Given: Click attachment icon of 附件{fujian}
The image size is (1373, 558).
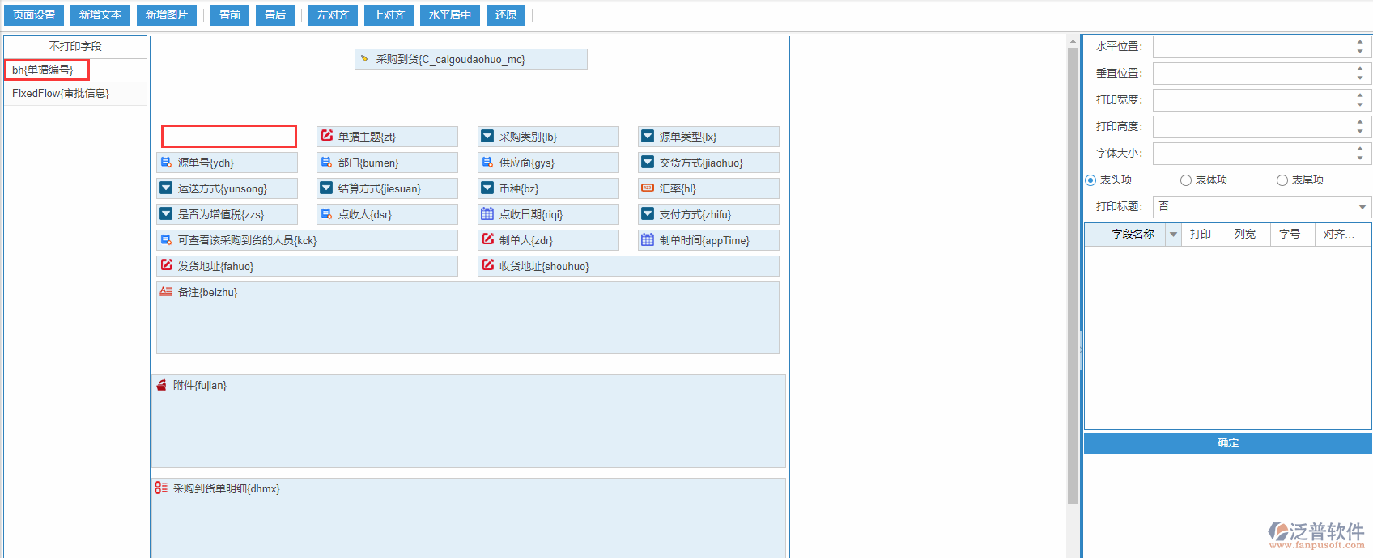Looking at the screenshot, I should click(x=162, y=385).
